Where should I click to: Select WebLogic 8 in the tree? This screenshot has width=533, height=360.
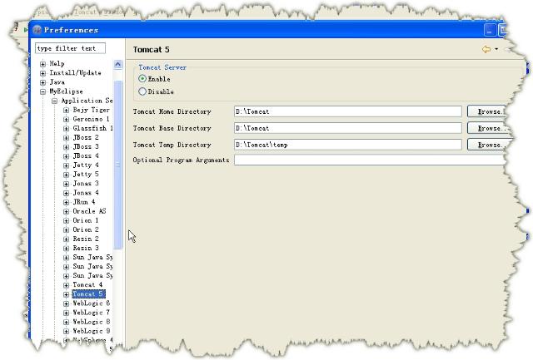(91, 321)
